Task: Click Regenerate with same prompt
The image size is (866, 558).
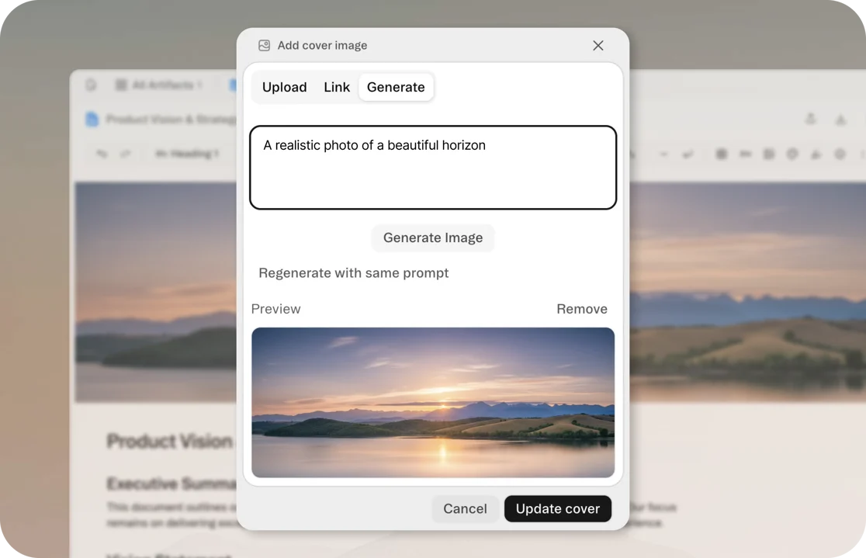Action: pyautogui.click(x=353, y=273)
